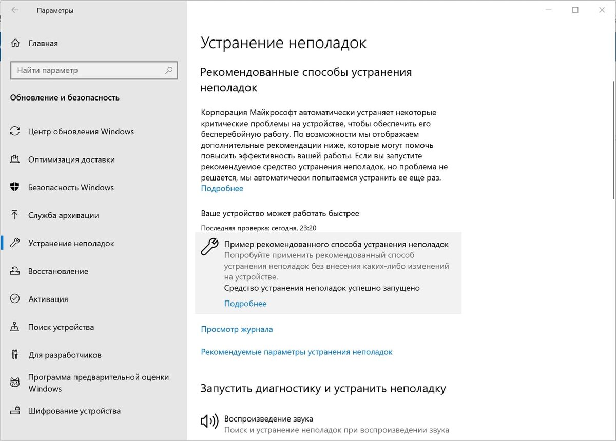Click the Find my device icon
Image resolution: width=616 pixels, height=441 pixels.
15,327
